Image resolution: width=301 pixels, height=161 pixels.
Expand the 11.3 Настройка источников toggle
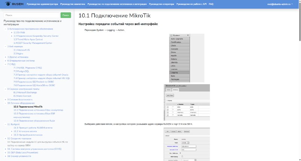[x=12, y=135]
